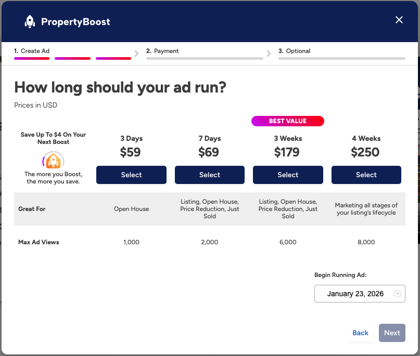The height and width of the screenshot is (356, 420).
Task: Clear the begin date with the x icon
Action: coord(398,294)
